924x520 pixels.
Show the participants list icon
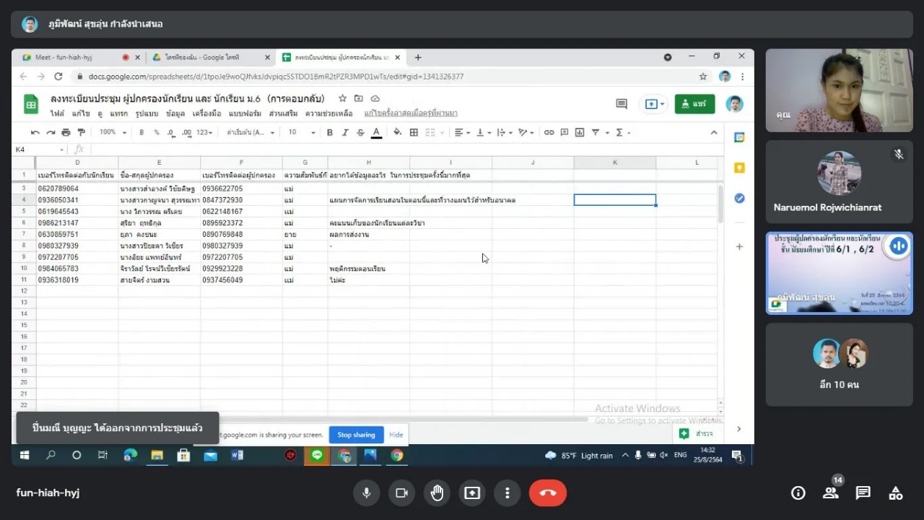coord(830,493)
